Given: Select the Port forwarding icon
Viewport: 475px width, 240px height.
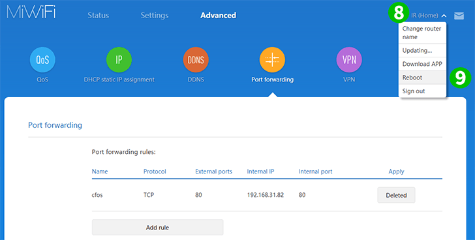Looking at the screenshot, I should coord(272,60).
